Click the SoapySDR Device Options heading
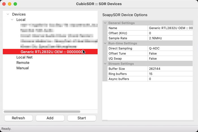Screen dimensions: 198x132 pyautogui.click(x=125, y=15)
